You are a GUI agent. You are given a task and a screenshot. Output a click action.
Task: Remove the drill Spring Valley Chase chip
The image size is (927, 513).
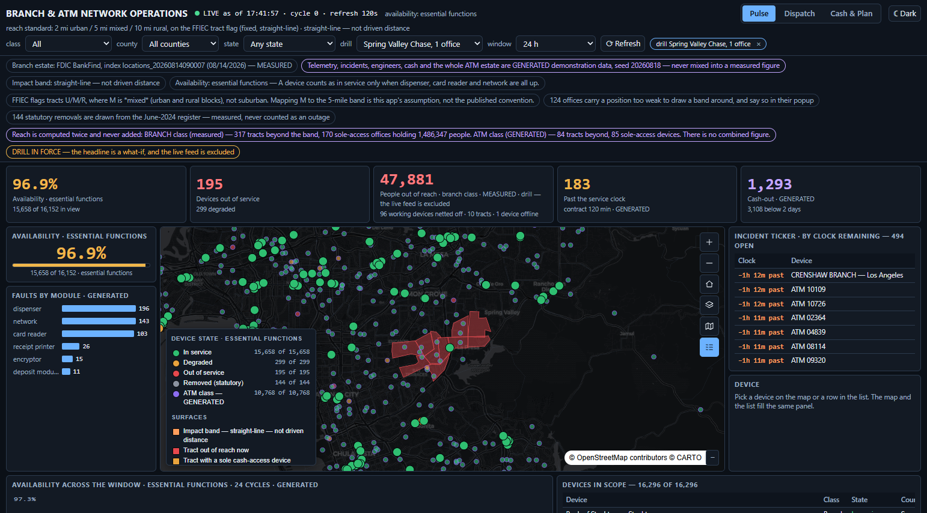759,44
